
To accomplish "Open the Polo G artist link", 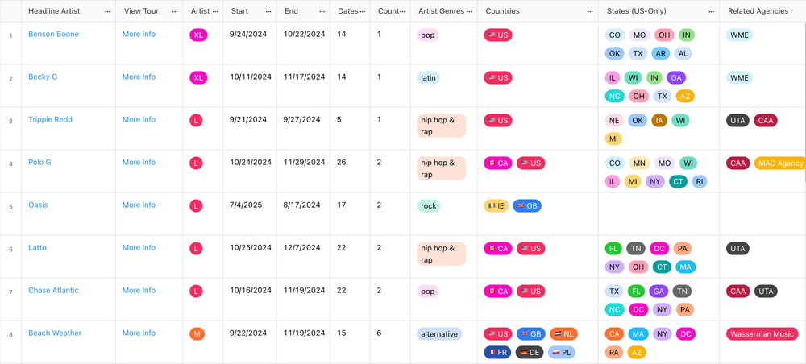I will click(x=39, y=162).
